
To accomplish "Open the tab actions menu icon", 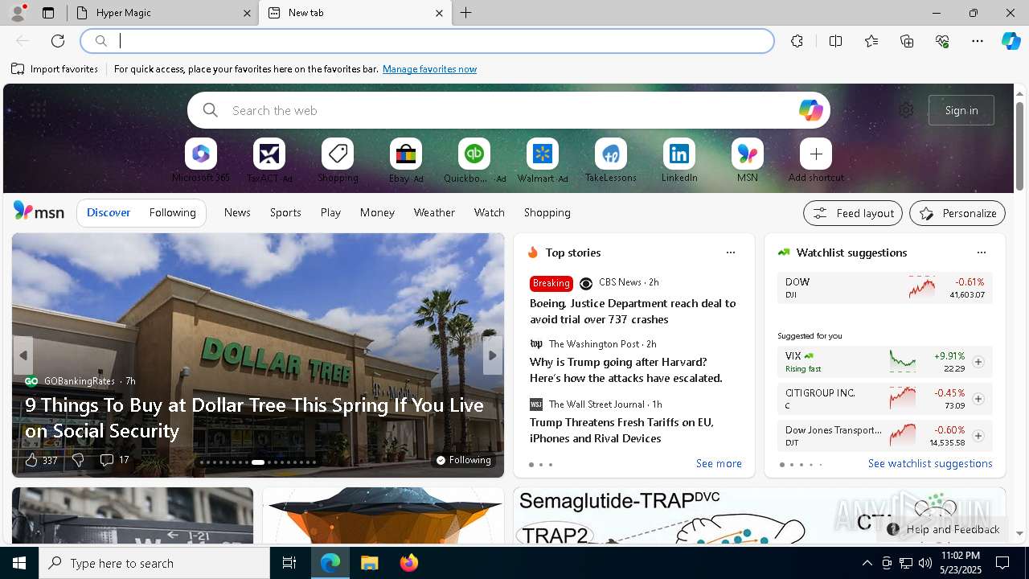I will coord(48,13).
